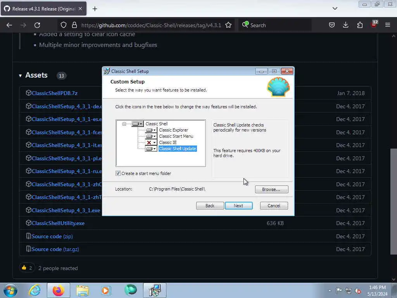
Task: Select the Classic Shell root tree label
Action: pos(157,124)
